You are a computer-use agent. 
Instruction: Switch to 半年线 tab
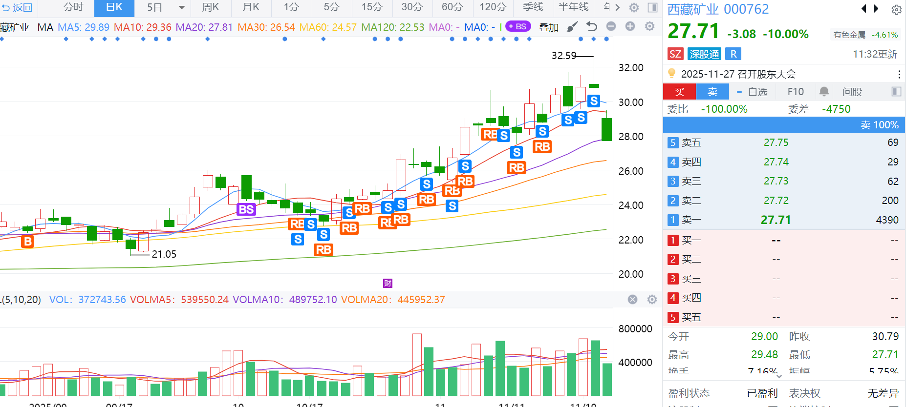[x=574, y=7]
